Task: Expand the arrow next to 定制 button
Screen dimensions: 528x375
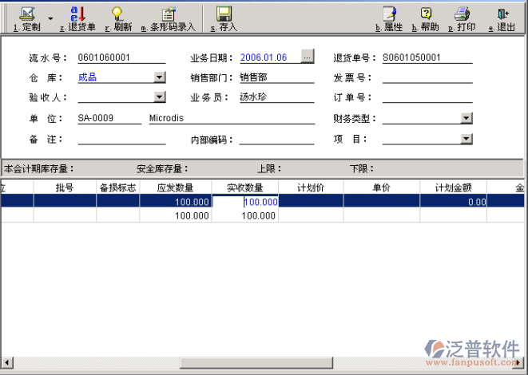Action: tap(50, 18)
